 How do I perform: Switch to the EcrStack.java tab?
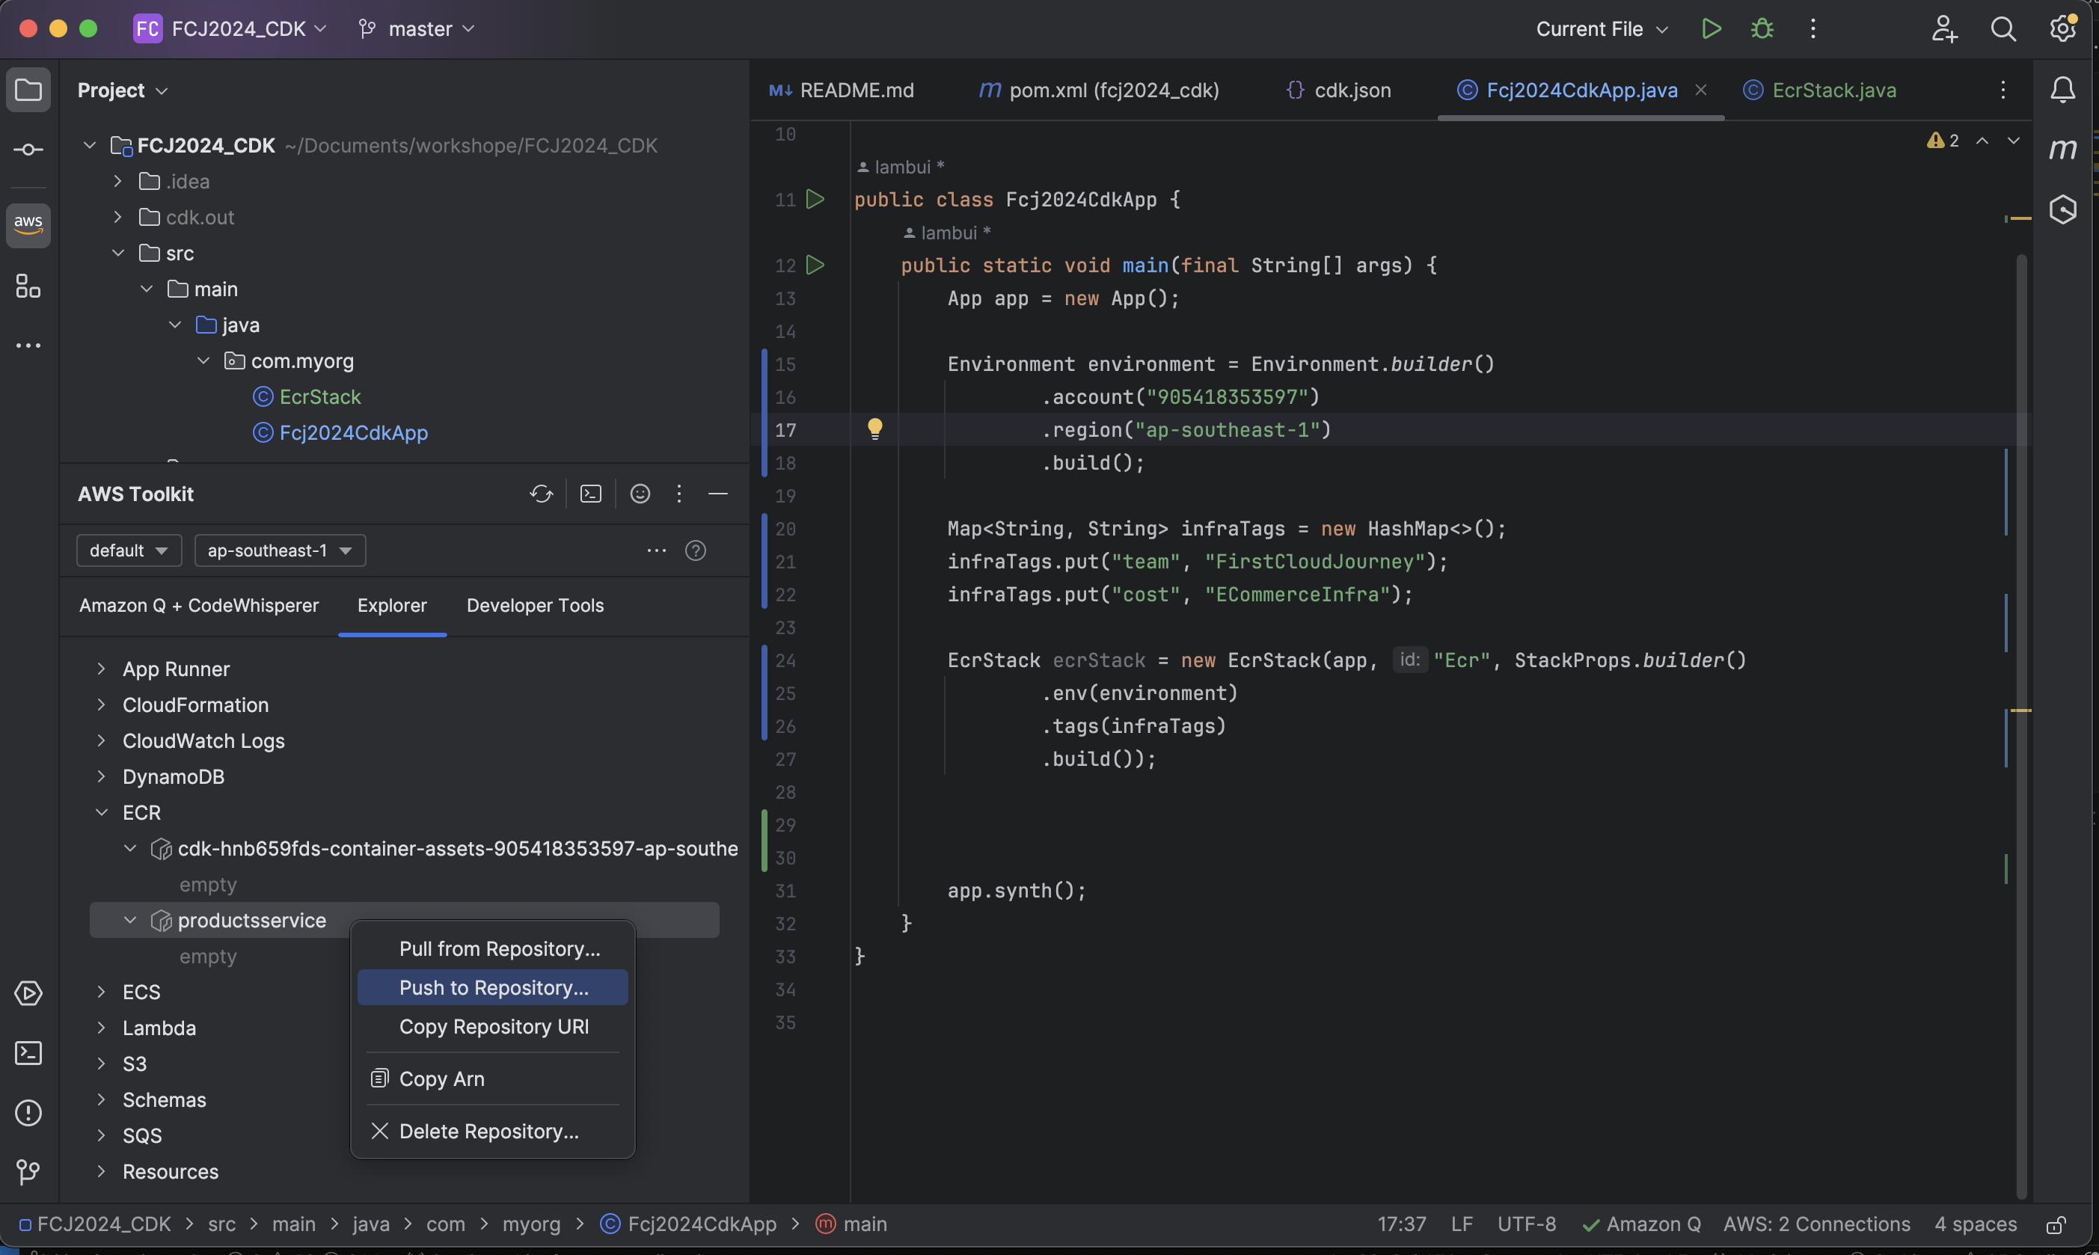click(x=1833, y=90)
